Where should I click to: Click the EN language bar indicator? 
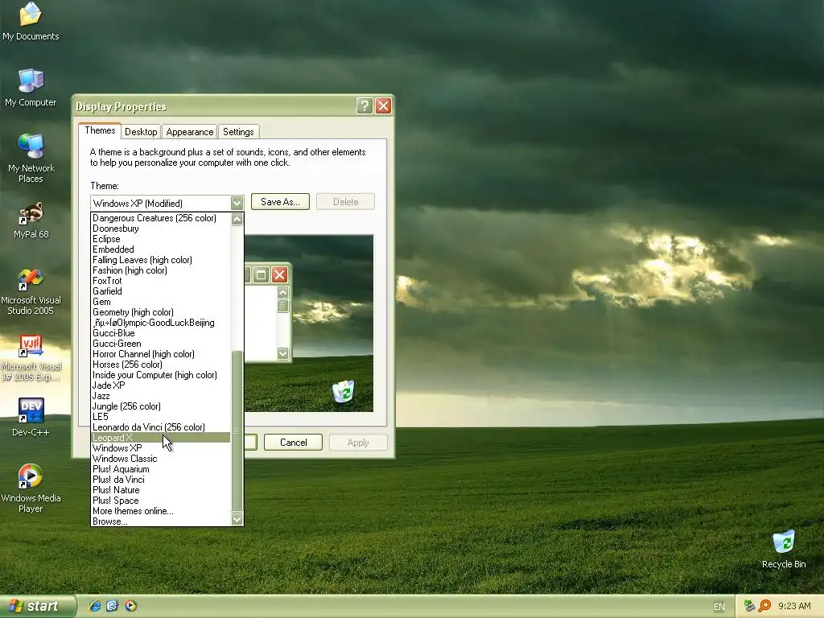tap(719, 607)
